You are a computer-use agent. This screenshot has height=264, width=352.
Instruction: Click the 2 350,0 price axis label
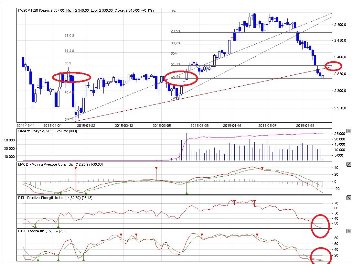340,74
